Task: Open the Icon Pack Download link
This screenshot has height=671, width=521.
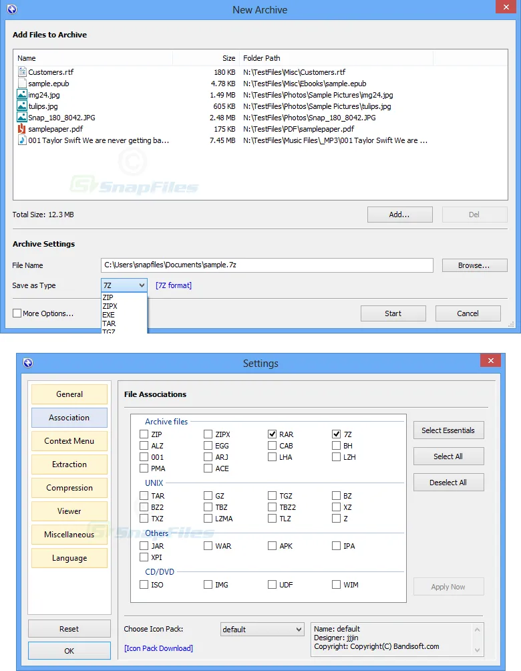Action: 159,648
